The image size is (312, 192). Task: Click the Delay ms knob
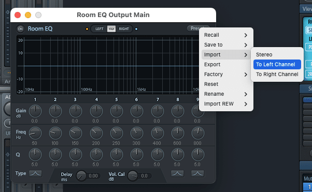pos(81,176)
